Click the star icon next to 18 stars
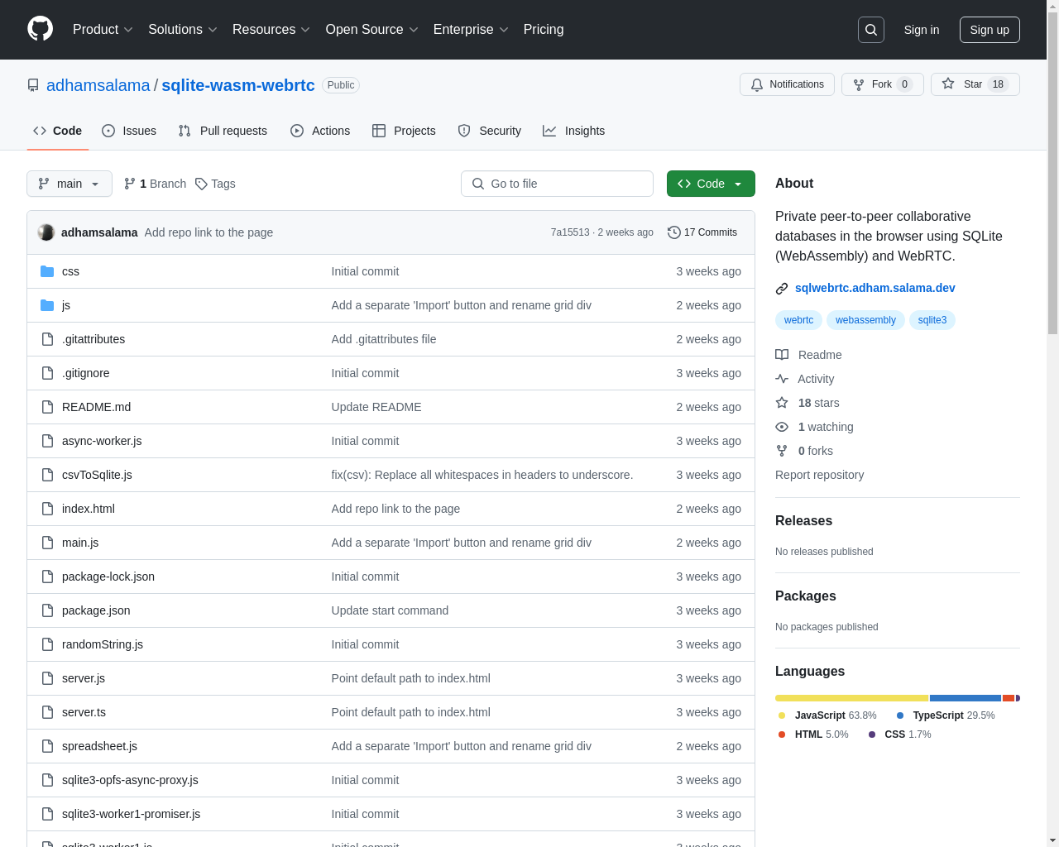1059x847 pixels. tap(782, 403)
